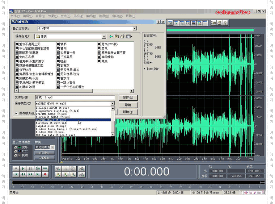
Task: Click the 帮助(H) button in dialog
Action: (128, 112)
